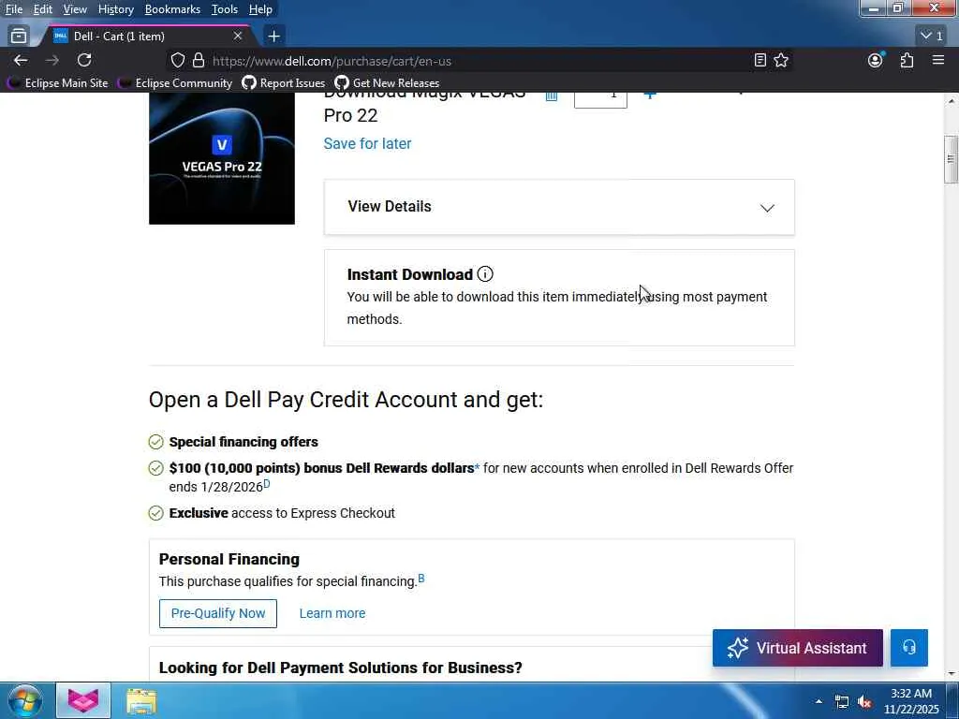
Task: Click the page vertical scrollbar thumb
Action: [x=951, y=159]
